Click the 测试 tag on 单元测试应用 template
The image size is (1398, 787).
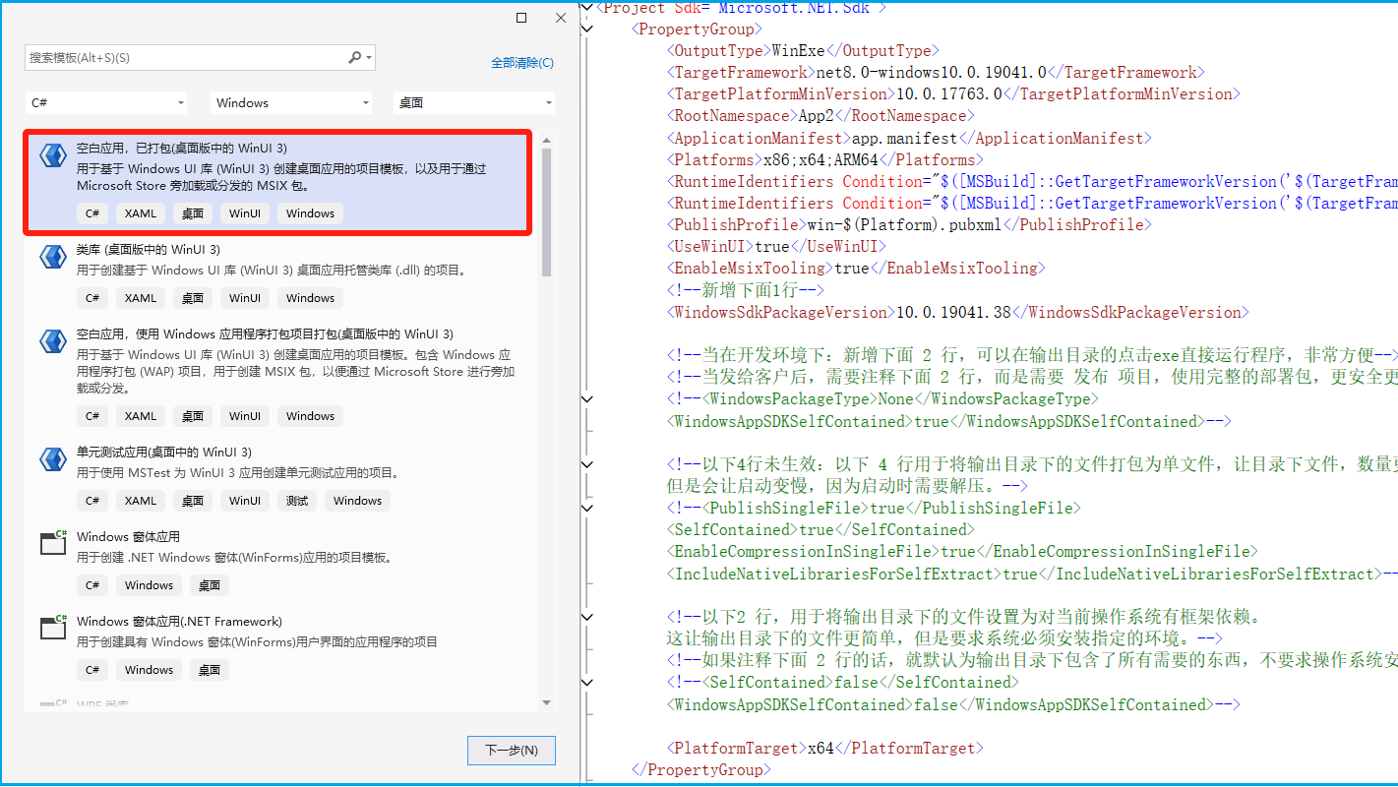[297, 501]
